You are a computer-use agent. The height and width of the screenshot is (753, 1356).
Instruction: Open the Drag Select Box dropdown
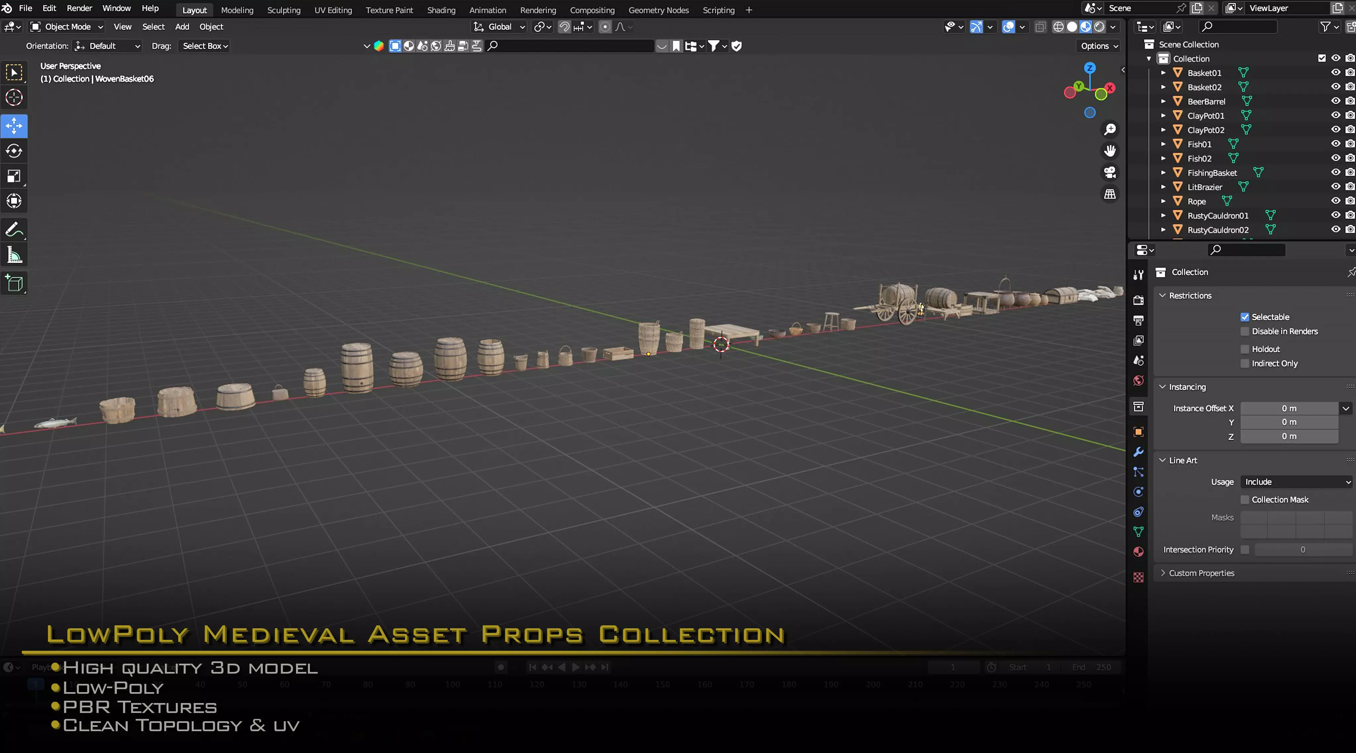(x=205, y=46)
